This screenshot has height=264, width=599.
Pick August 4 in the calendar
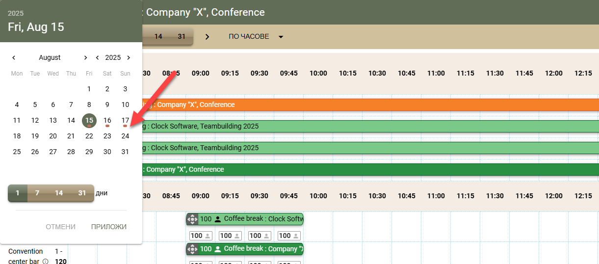click(17, 105)
